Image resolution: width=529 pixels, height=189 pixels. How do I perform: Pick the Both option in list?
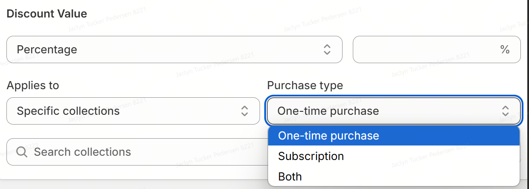290,177
